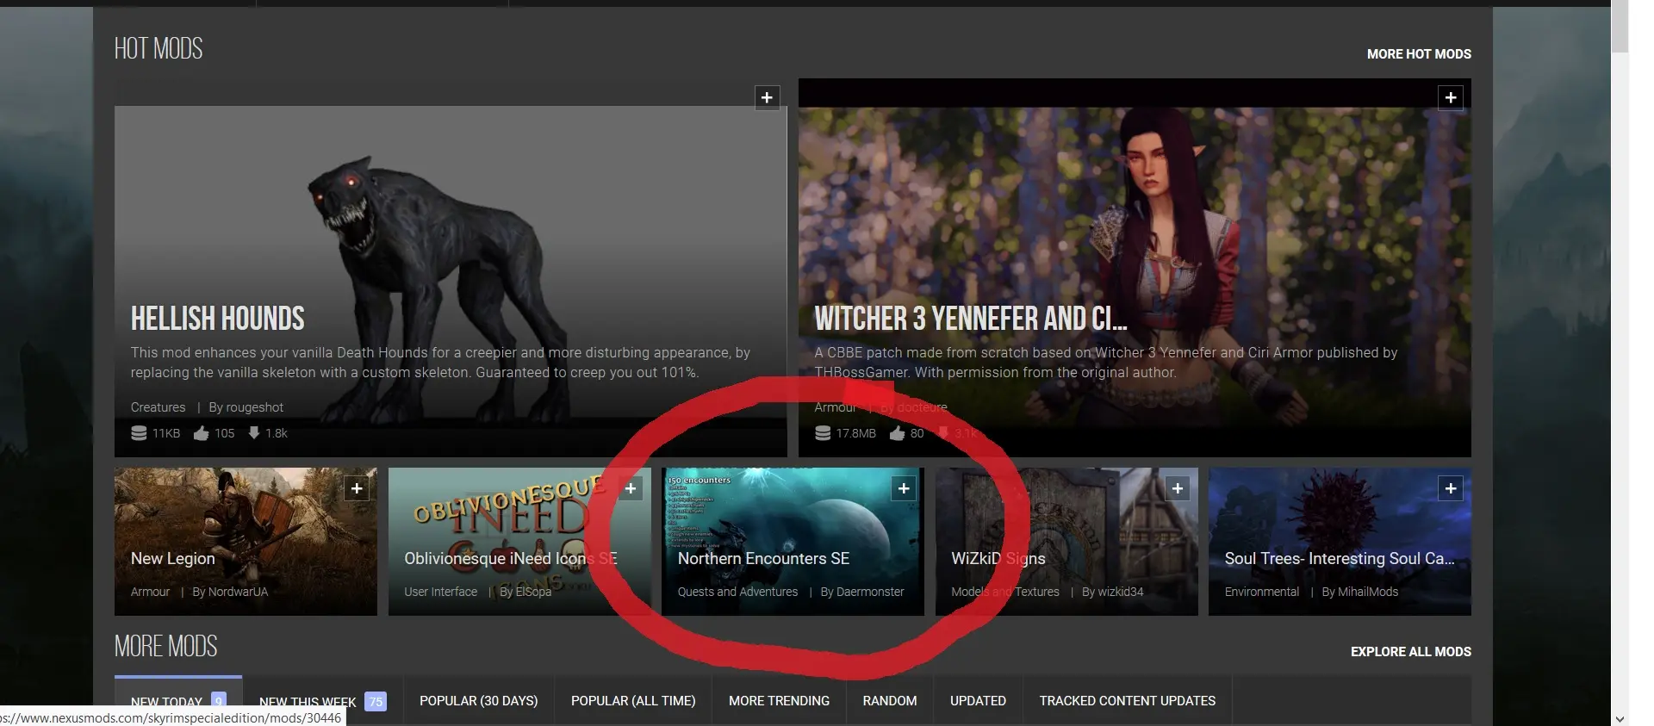This screenshot has width=1654, height=726.
Task: Open the Creatures category link
Action: tap(158, 406)
